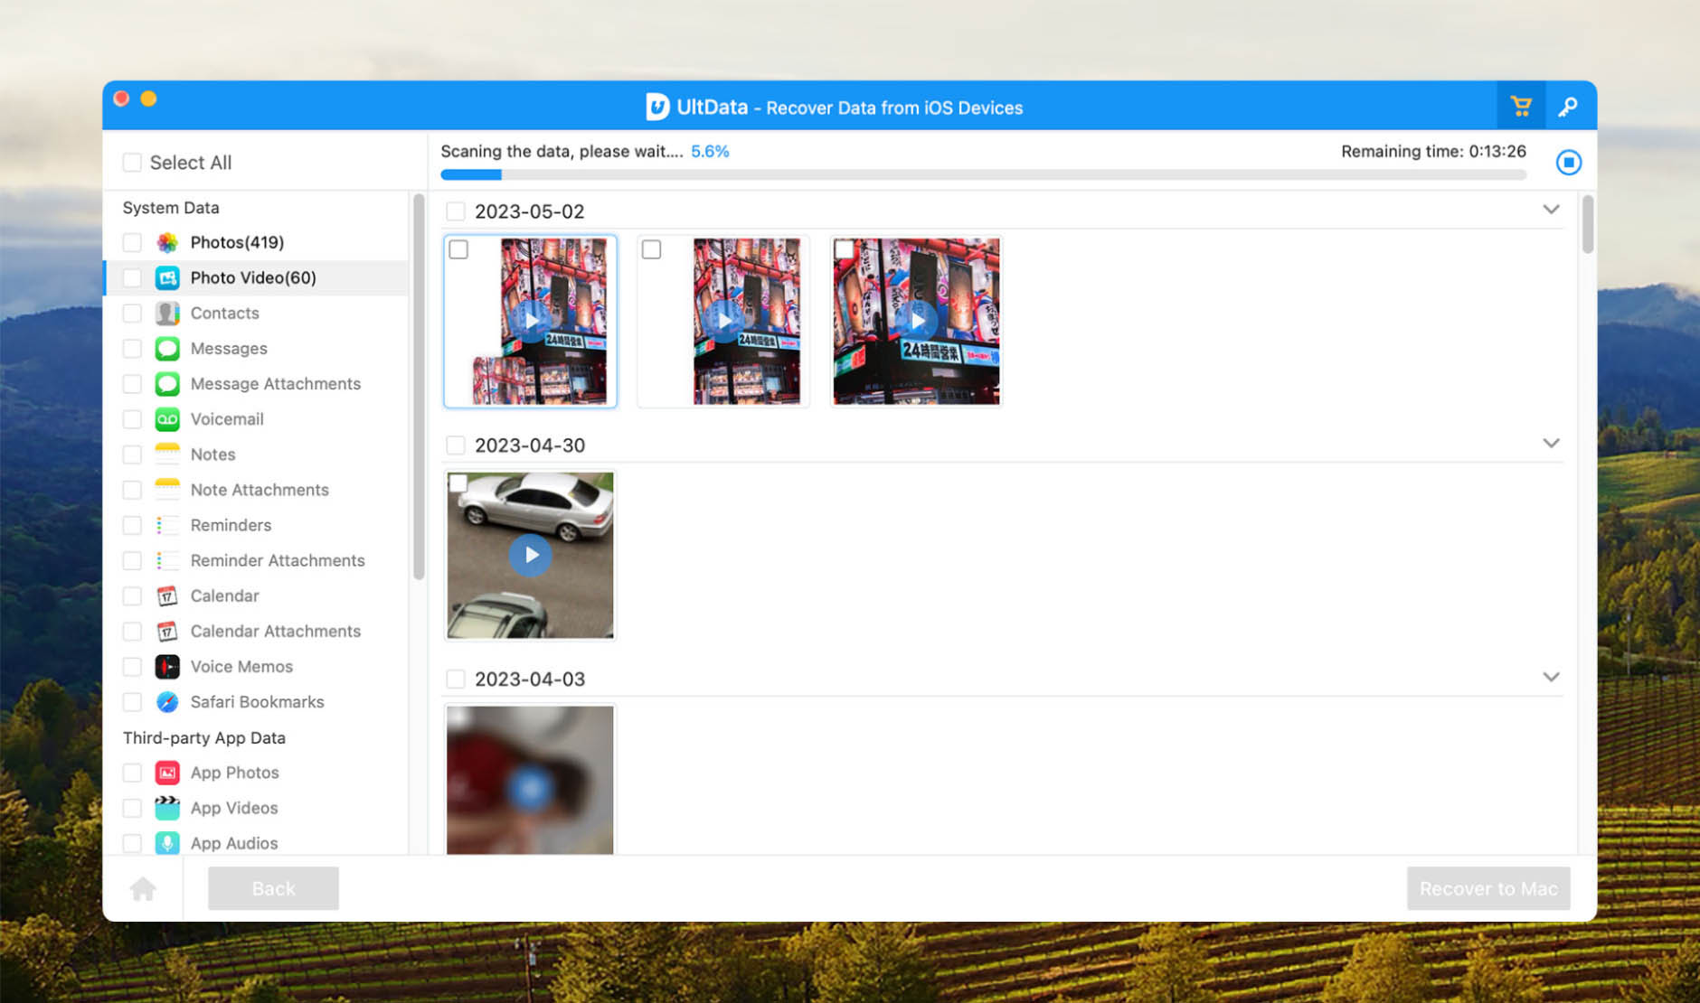This screenshot has height=1003, width=1700.
Task: Click the App Videos icon
Action: pyautogui.click(x=167, y=808)
